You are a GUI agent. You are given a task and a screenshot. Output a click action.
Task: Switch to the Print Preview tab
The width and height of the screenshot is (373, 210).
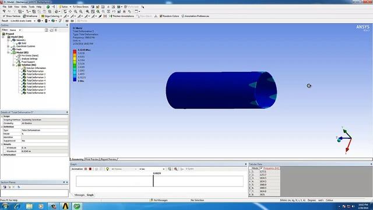click(92, 159)
